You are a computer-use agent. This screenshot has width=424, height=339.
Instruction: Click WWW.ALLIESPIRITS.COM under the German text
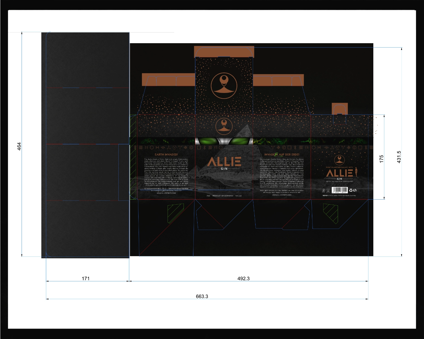click(282, 195)
